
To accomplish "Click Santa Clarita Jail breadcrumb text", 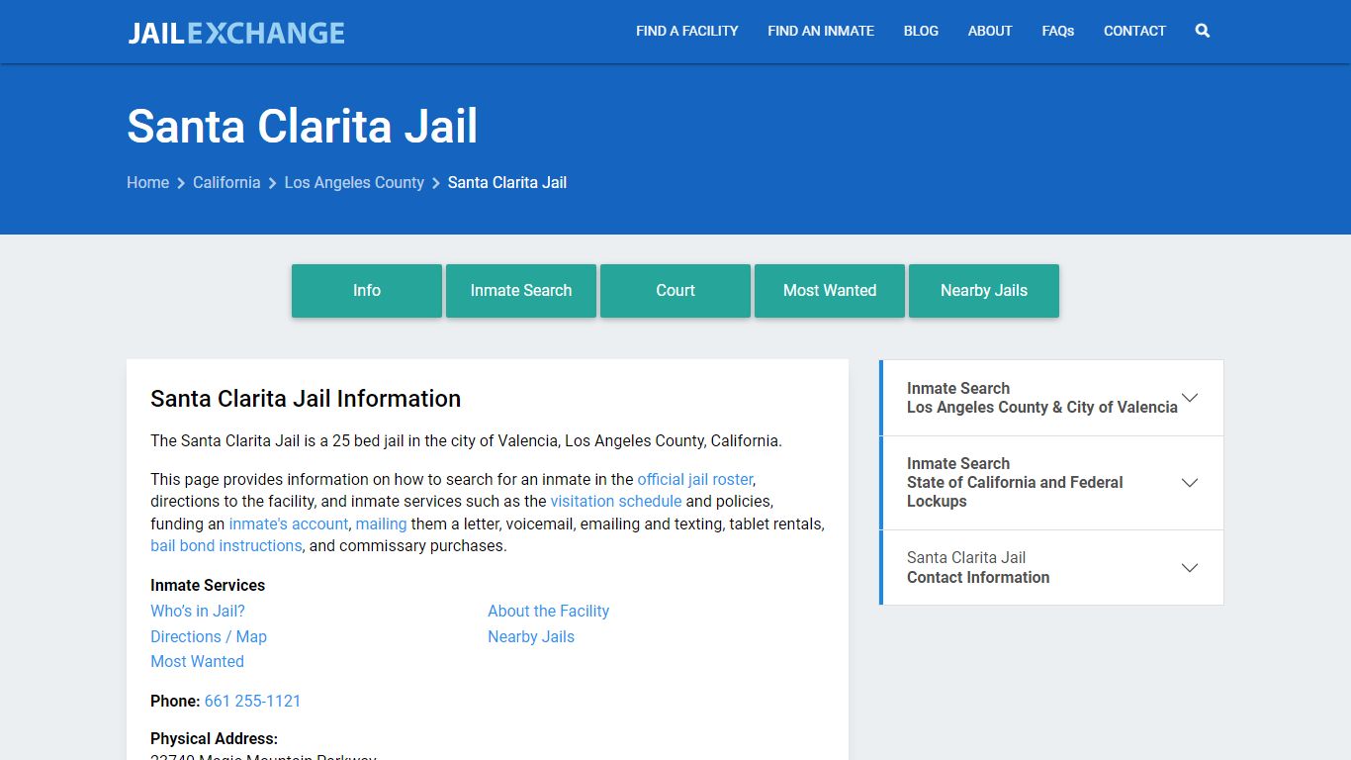I will [x=507, y=182].
